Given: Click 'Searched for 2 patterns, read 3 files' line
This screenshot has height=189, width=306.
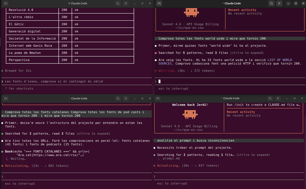Looking at the screenshot, I should [56, 133].
